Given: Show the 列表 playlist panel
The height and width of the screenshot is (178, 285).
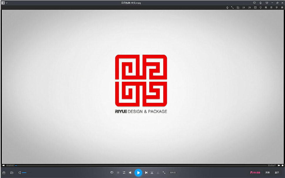Looking at the screenshot, I should (x=268, y=172).
